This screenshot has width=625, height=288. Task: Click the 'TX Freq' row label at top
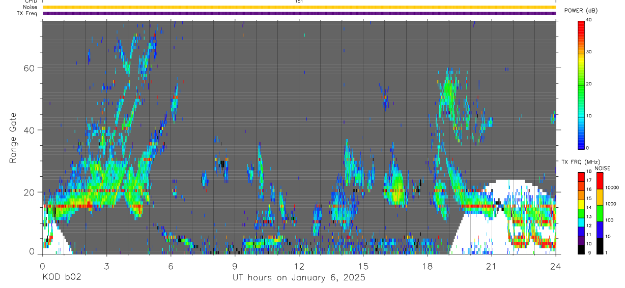click(x=28, y=13)
